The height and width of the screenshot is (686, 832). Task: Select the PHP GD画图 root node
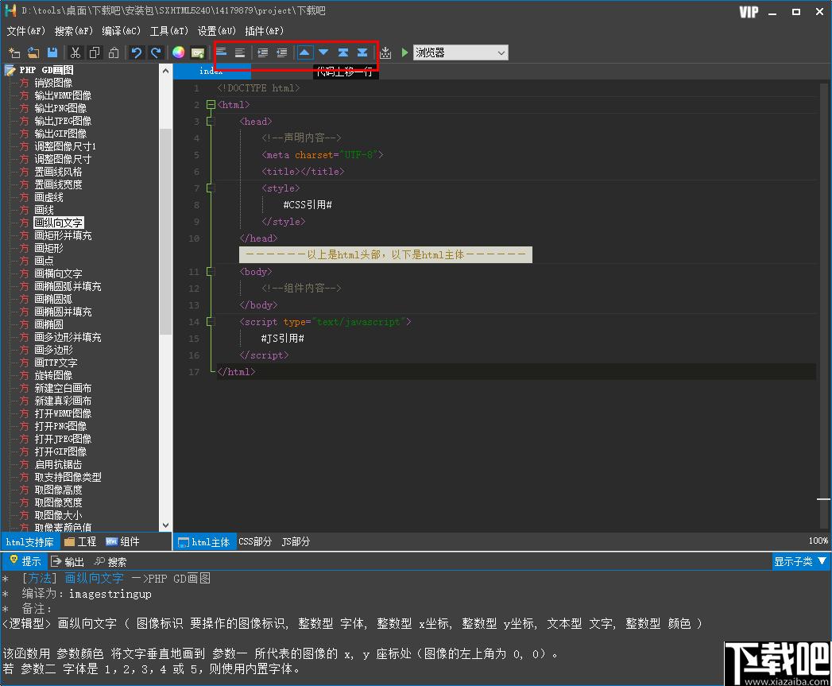pos(46,70)
